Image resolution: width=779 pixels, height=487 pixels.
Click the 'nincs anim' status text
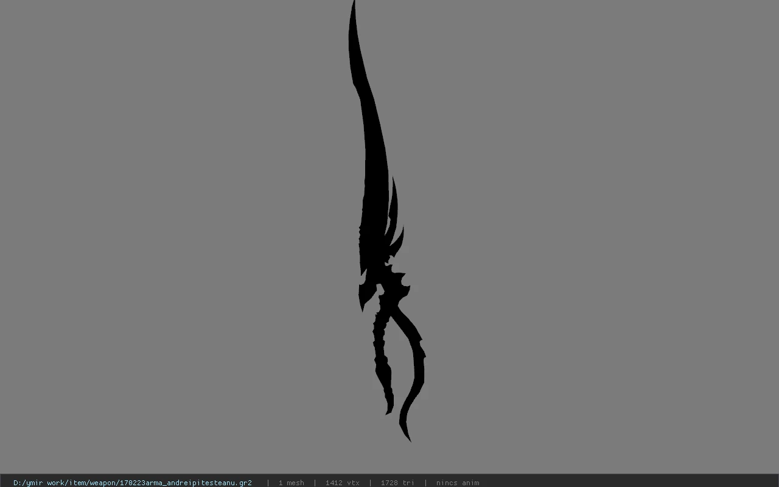coord(457,483)
